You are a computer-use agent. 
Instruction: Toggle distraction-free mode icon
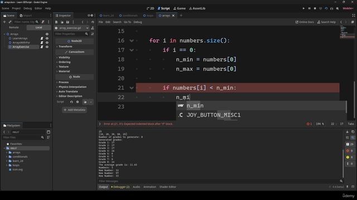[353, 16]
